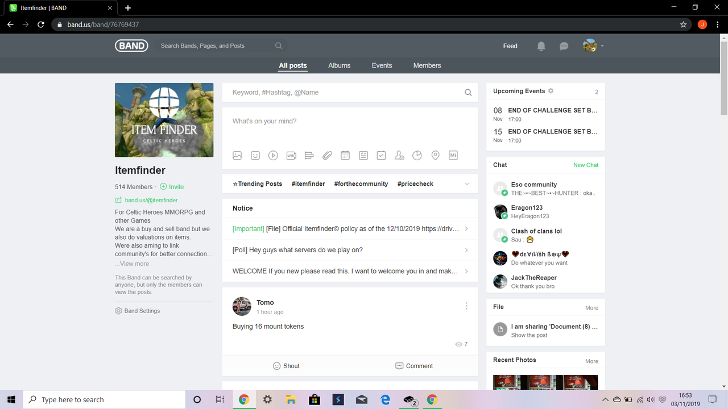
Task: Click the Invite link
Action: [x=172, y=186]
